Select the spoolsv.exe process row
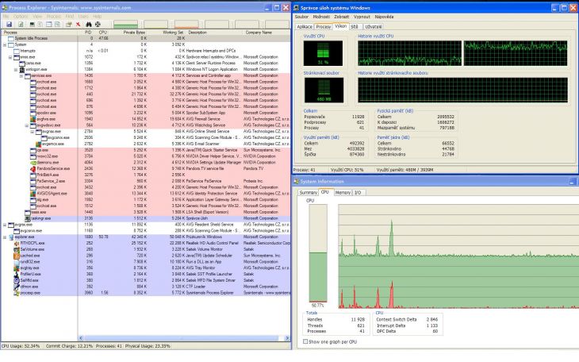This screenshot has height=362, width=579. coord(146,113)
